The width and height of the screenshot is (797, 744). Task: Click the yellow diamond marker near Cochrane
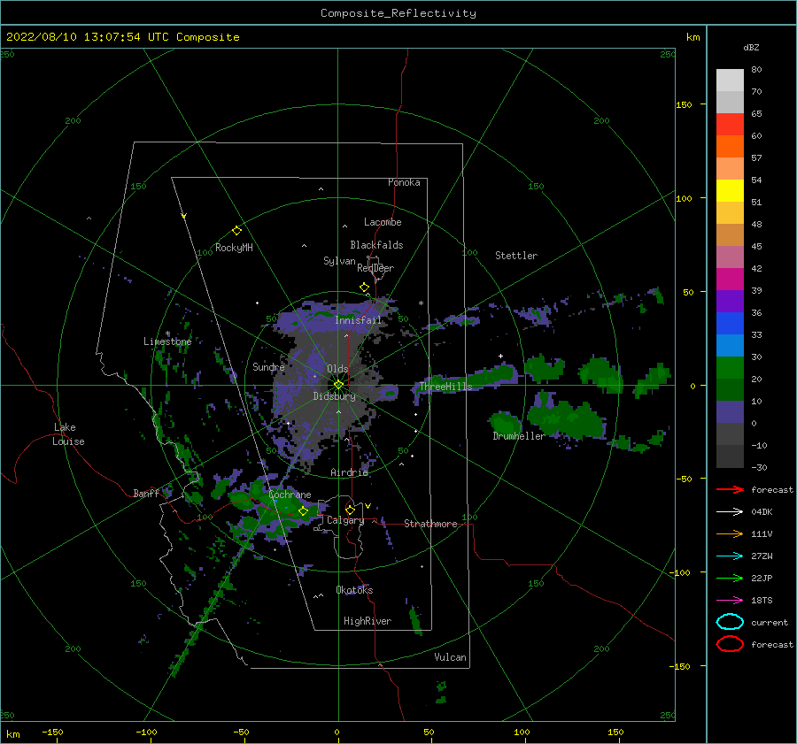[x=303, y=511]
